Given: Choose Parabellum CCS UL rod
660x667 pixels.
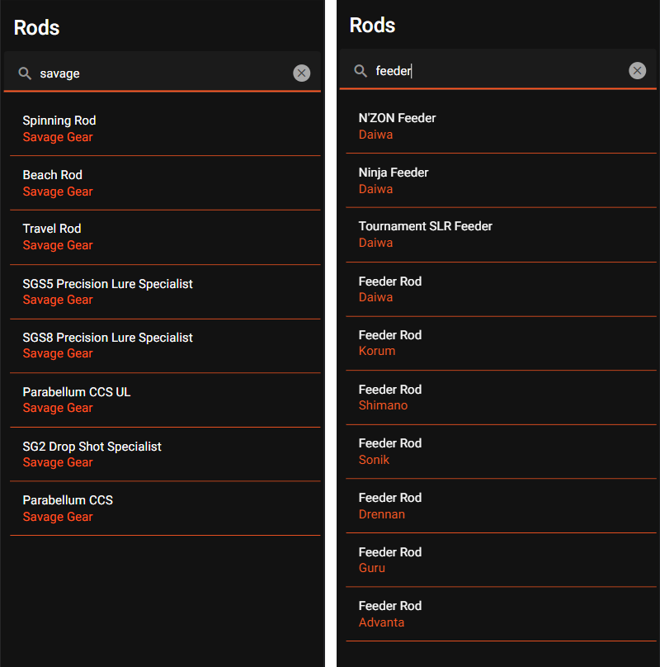Looking at the screenshot, I should [165, 400].
